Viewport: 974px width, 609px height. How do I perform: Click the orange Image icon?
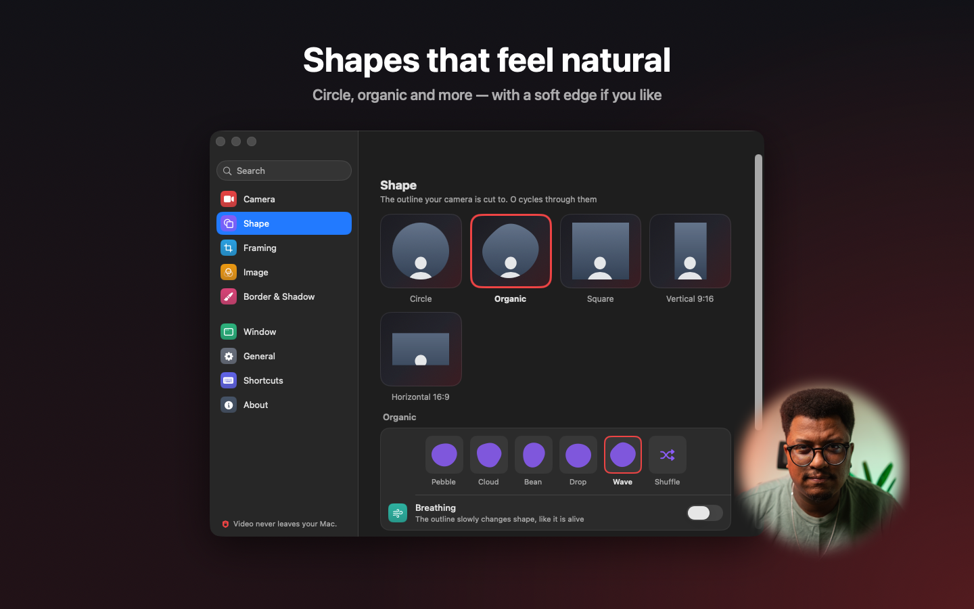229,272
